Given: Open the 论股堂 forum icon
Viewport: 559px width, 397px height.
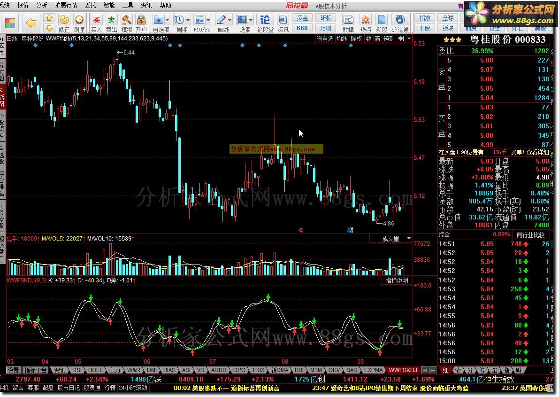Looking at the screenshot, I should [265, 23].
